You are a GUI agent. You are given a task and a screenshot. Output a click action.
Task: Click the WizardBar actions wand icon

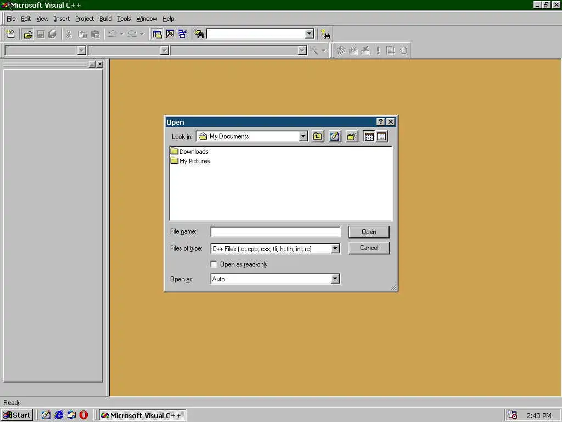coord(314,51)
